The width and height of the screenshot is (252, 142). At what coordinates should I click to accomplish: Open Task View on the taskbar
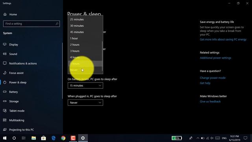tap(24, 138)
